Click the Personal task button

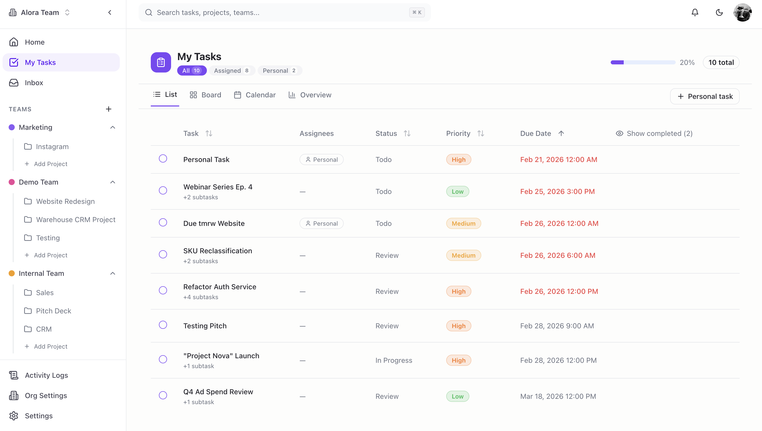(705, 96)
